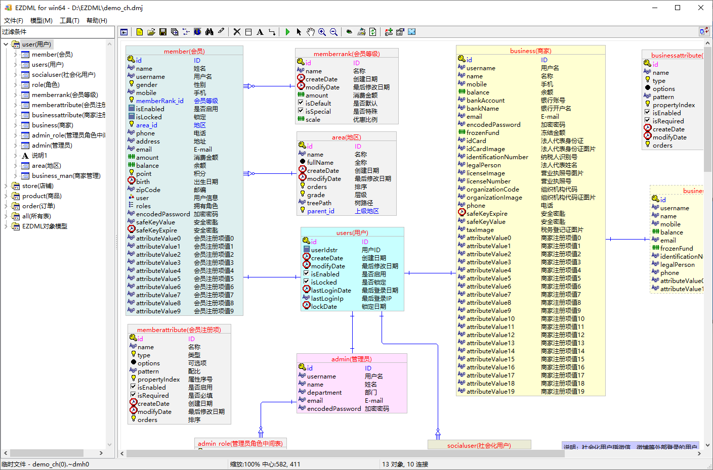Select the business(商家) table title in the diagram

(x=530, y=51)
